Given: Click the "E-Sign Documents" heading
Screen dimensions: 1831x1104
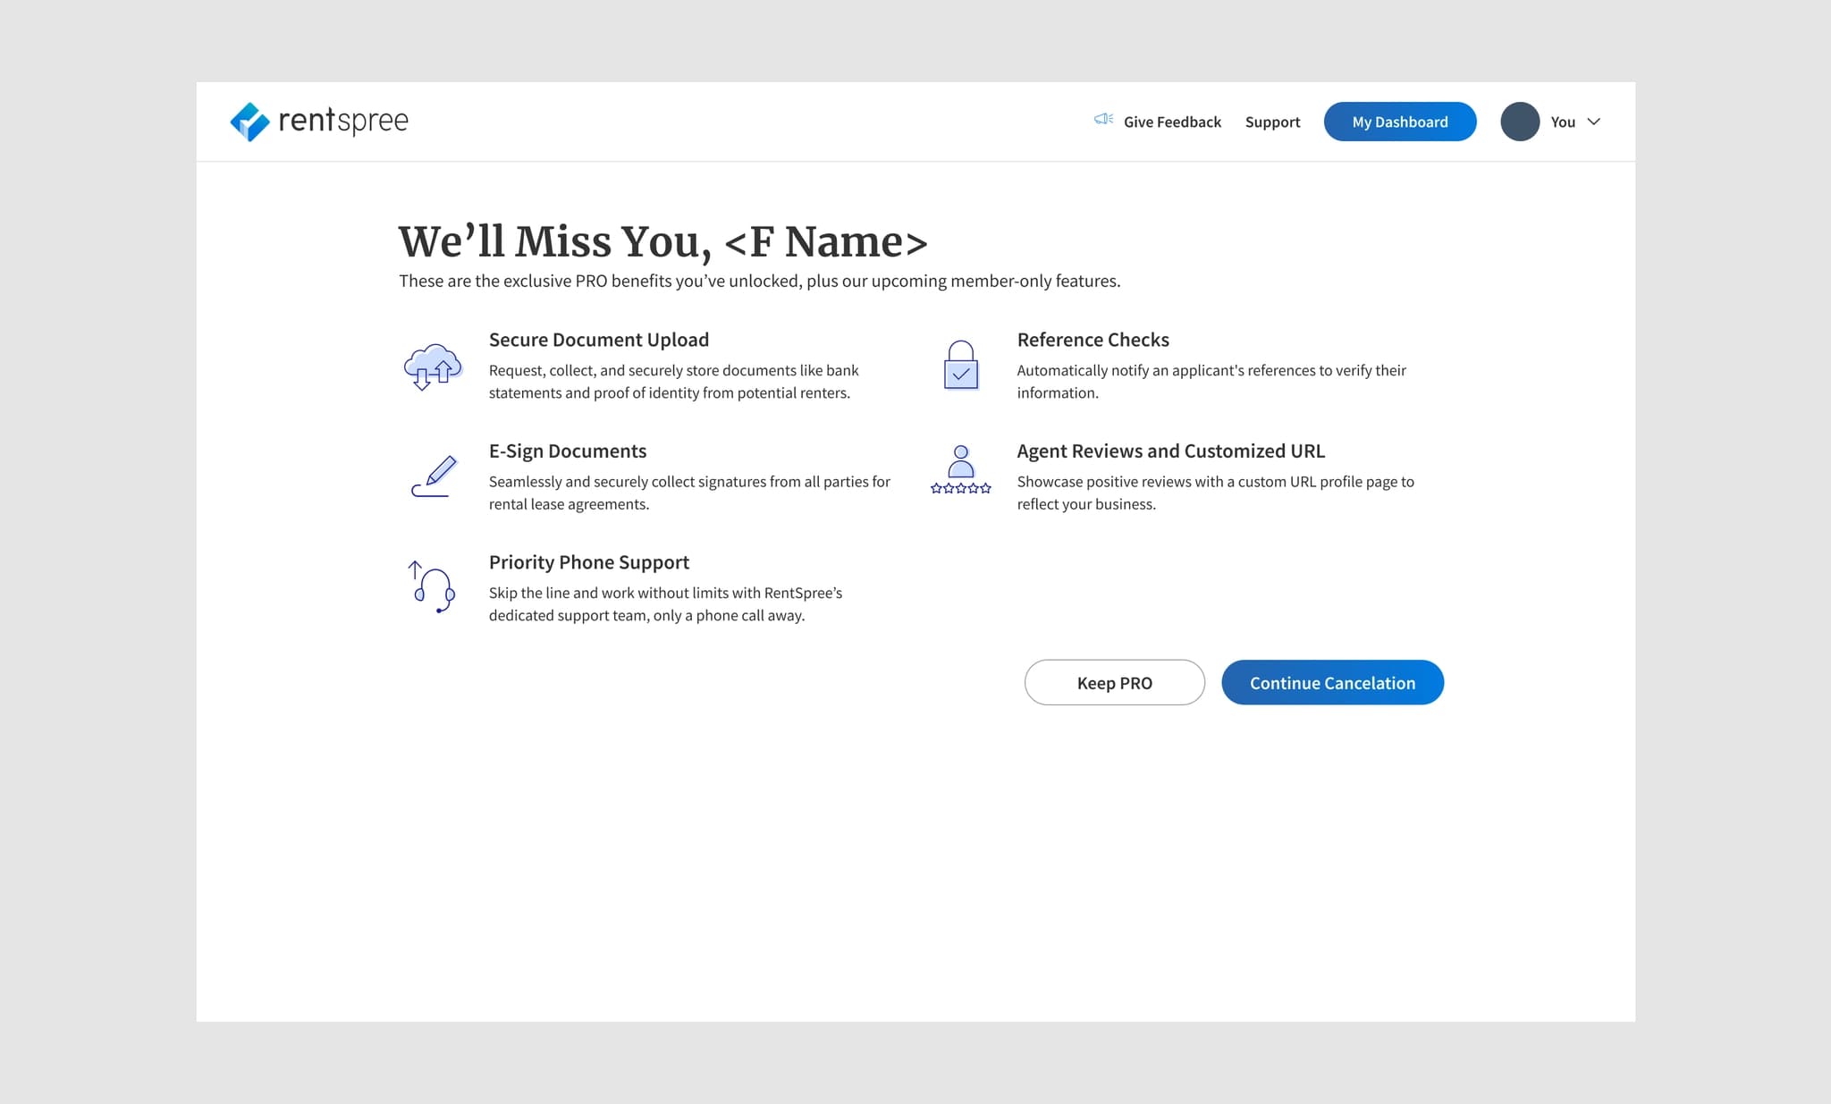Looking at the screenshot, I should point(568,451).
